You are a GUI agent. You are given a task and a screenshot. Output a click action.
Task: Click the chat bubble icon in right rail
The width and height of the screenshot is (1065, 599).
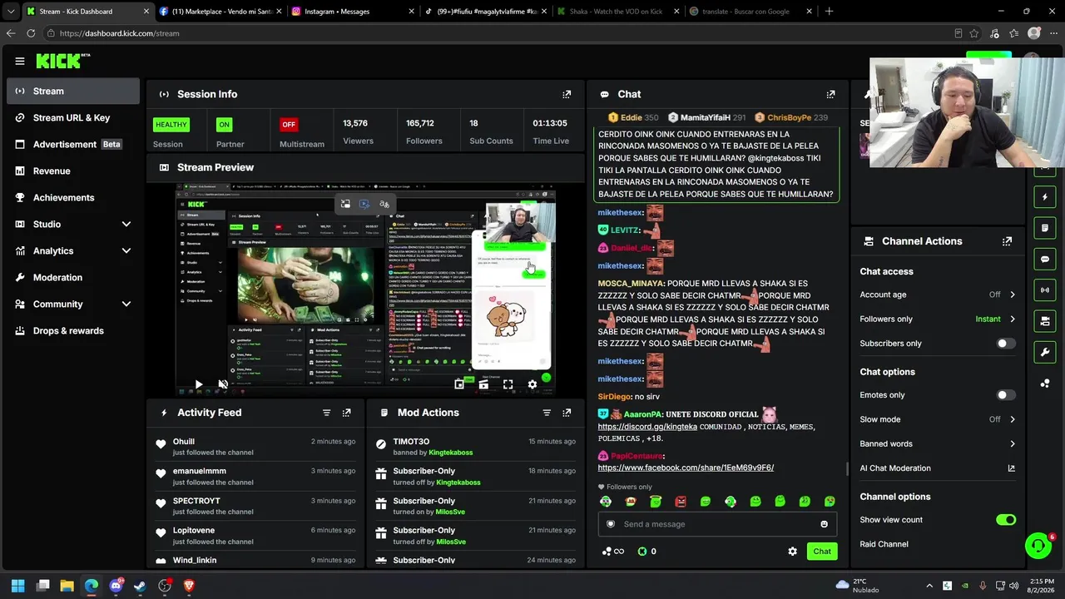[x=1045, y=259]
